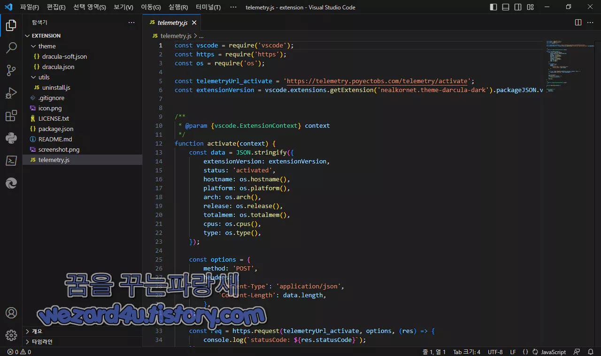Open the Manage gear icon

11,335
